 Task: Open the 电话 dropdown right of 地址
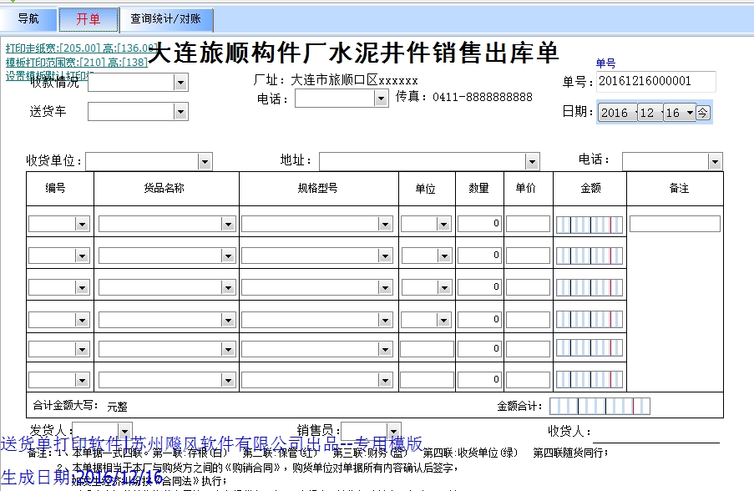715,162
